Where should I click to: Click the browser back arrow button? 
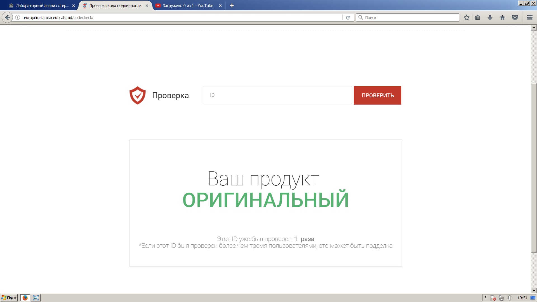pos(7,17)
